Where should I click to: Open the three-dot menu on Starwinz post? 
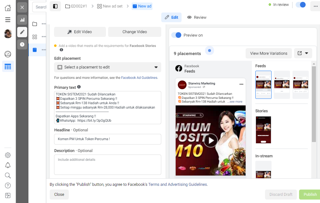[242, 84]
